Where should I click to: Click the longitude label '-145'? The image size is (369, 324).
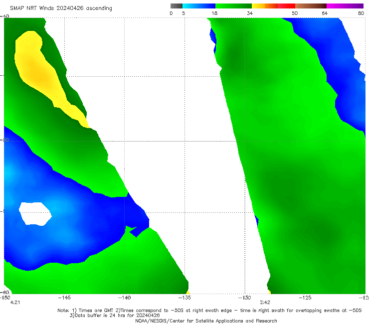tap(64, 298)
